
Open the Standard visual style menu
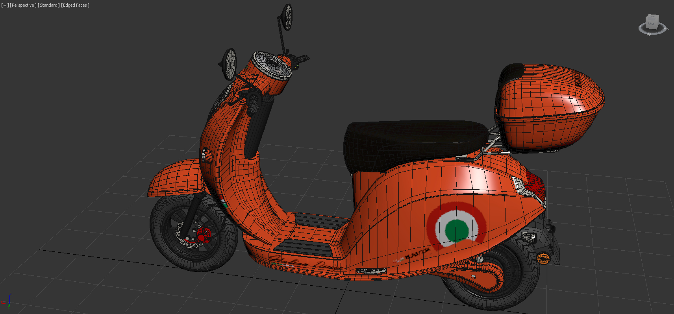pyautogui.click(x=49, y=5)
